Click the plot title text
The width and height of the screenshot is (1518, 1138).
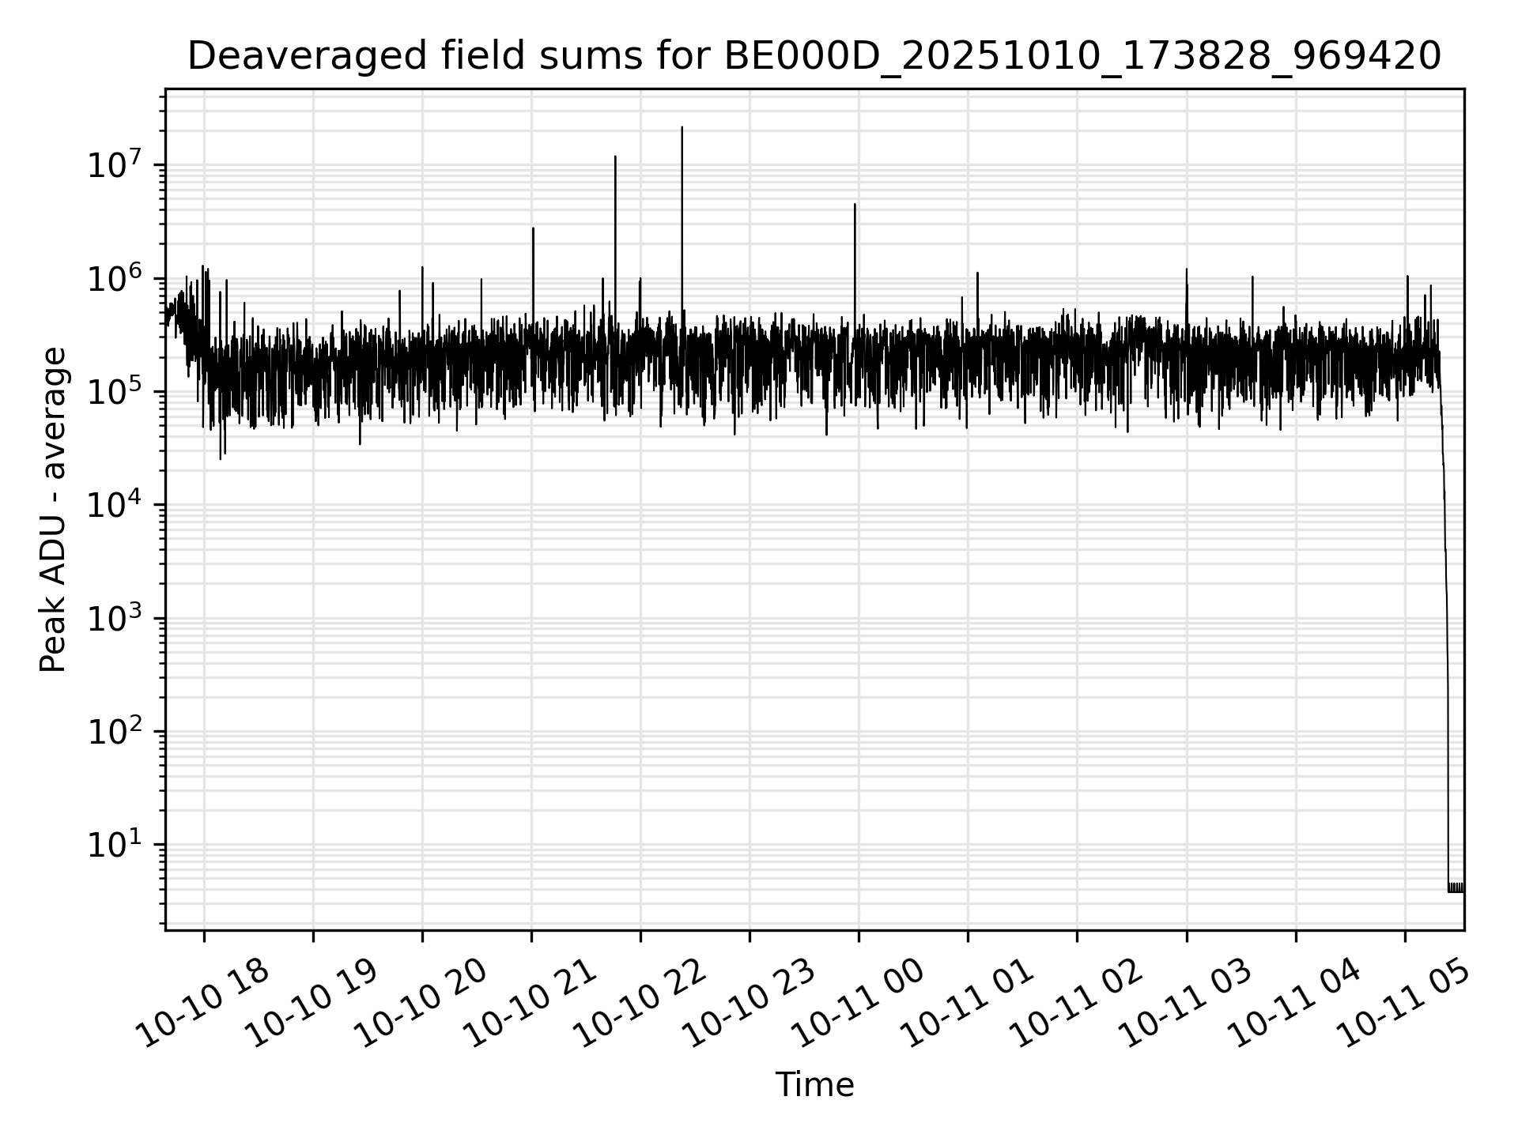814,56
